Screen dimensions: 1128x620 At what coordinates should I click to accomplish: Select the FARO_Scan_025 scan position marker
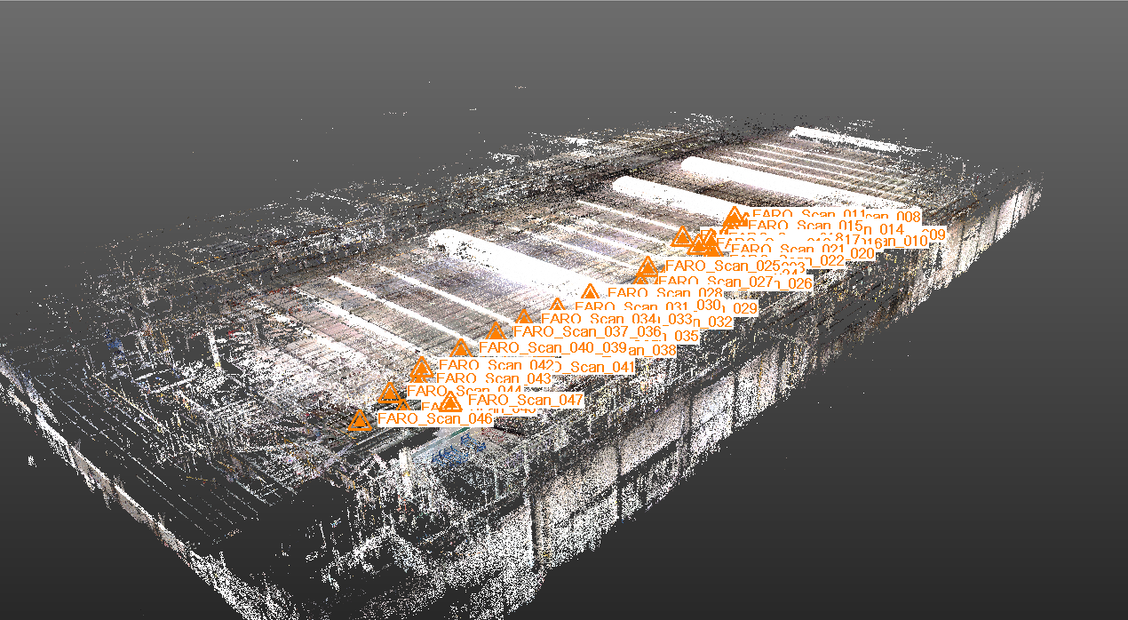647,266
